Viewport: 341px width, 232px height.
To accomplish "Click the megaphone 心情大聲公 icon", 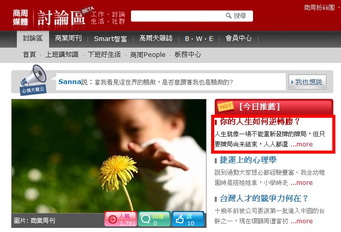I will pyautogui.click(x=34, y=80).
